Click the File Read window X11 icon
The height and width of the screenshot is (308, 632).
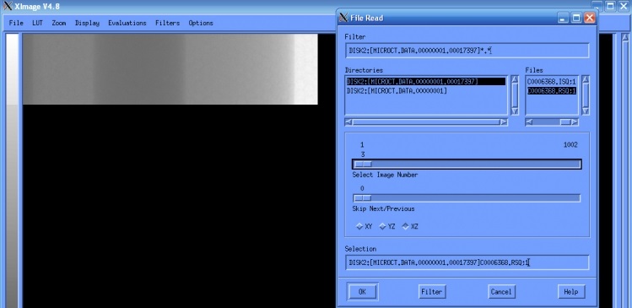[x=343, y=18]
